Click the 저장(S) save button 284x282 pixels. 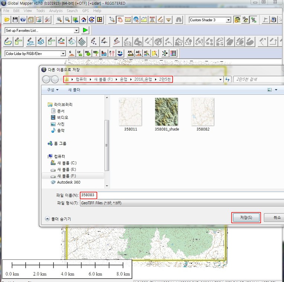(x=246, y=218)
